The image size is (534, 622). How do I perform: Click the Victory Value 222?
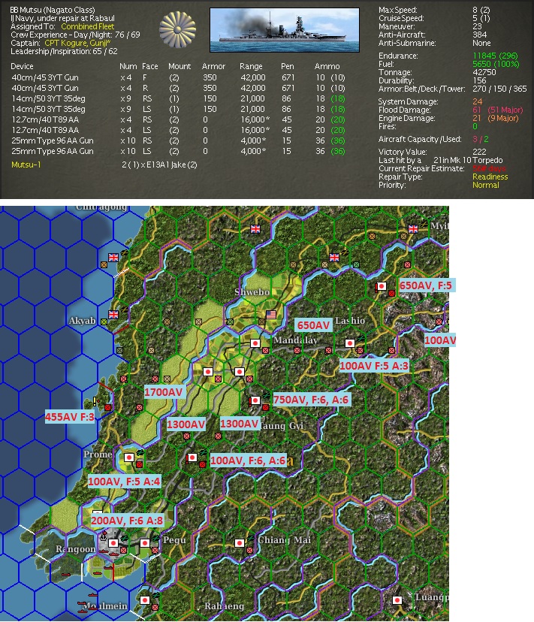pyautogui.click(x=479, y=152)
